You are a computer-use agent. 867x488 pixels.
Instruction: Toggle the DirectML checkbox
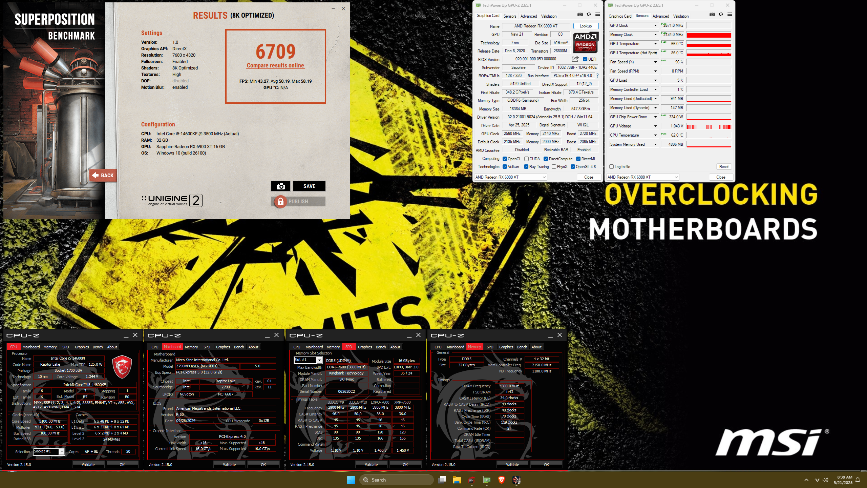(578, 159)
